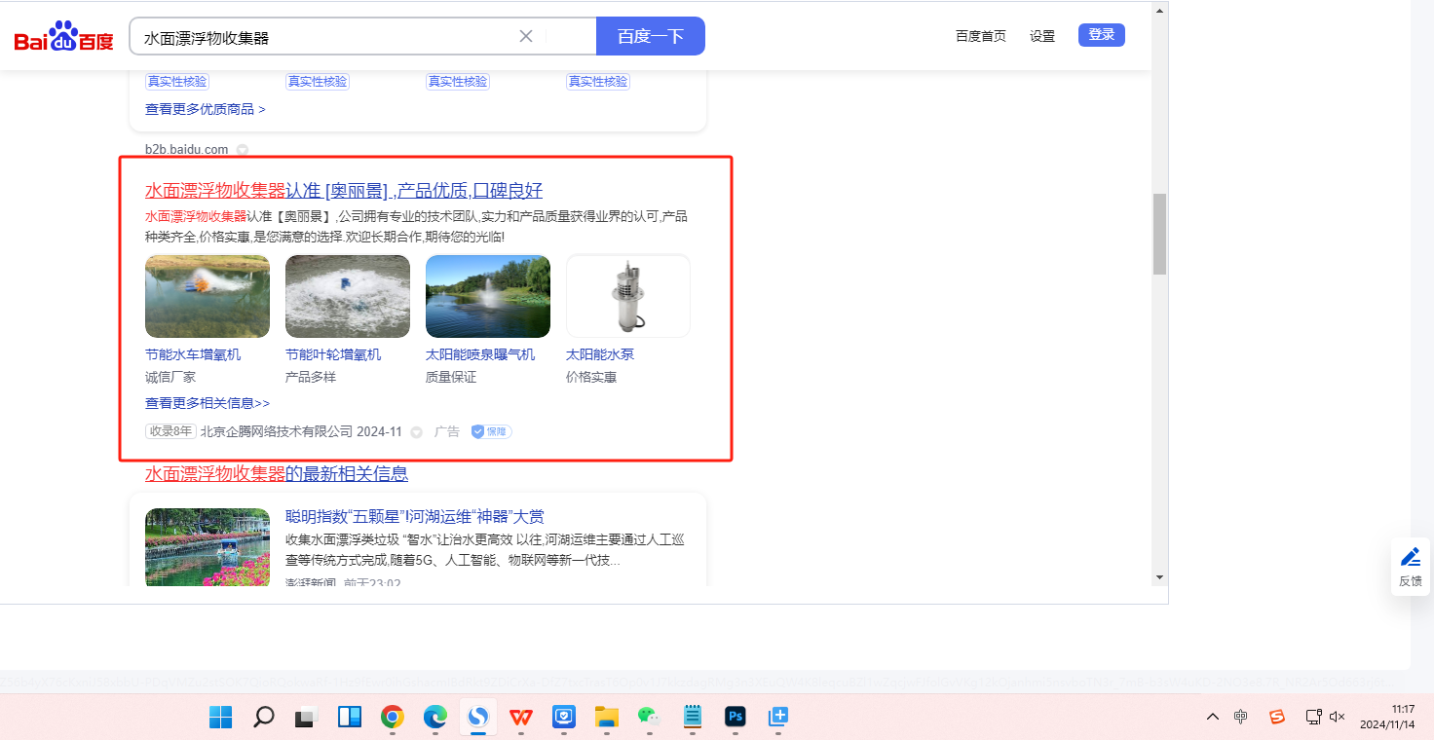The image size is (1434, 740).
Task: Click the 产品多样 caption
Action: pos(311,377)
